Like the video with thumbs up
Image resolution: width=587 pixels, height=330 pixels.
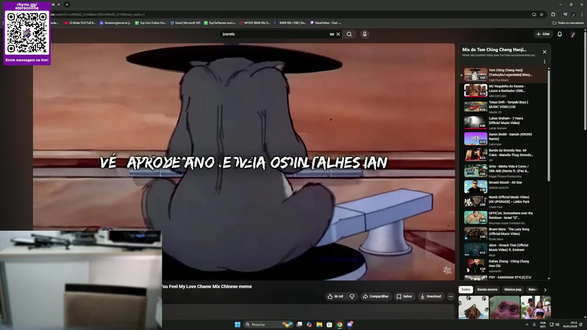335,297
